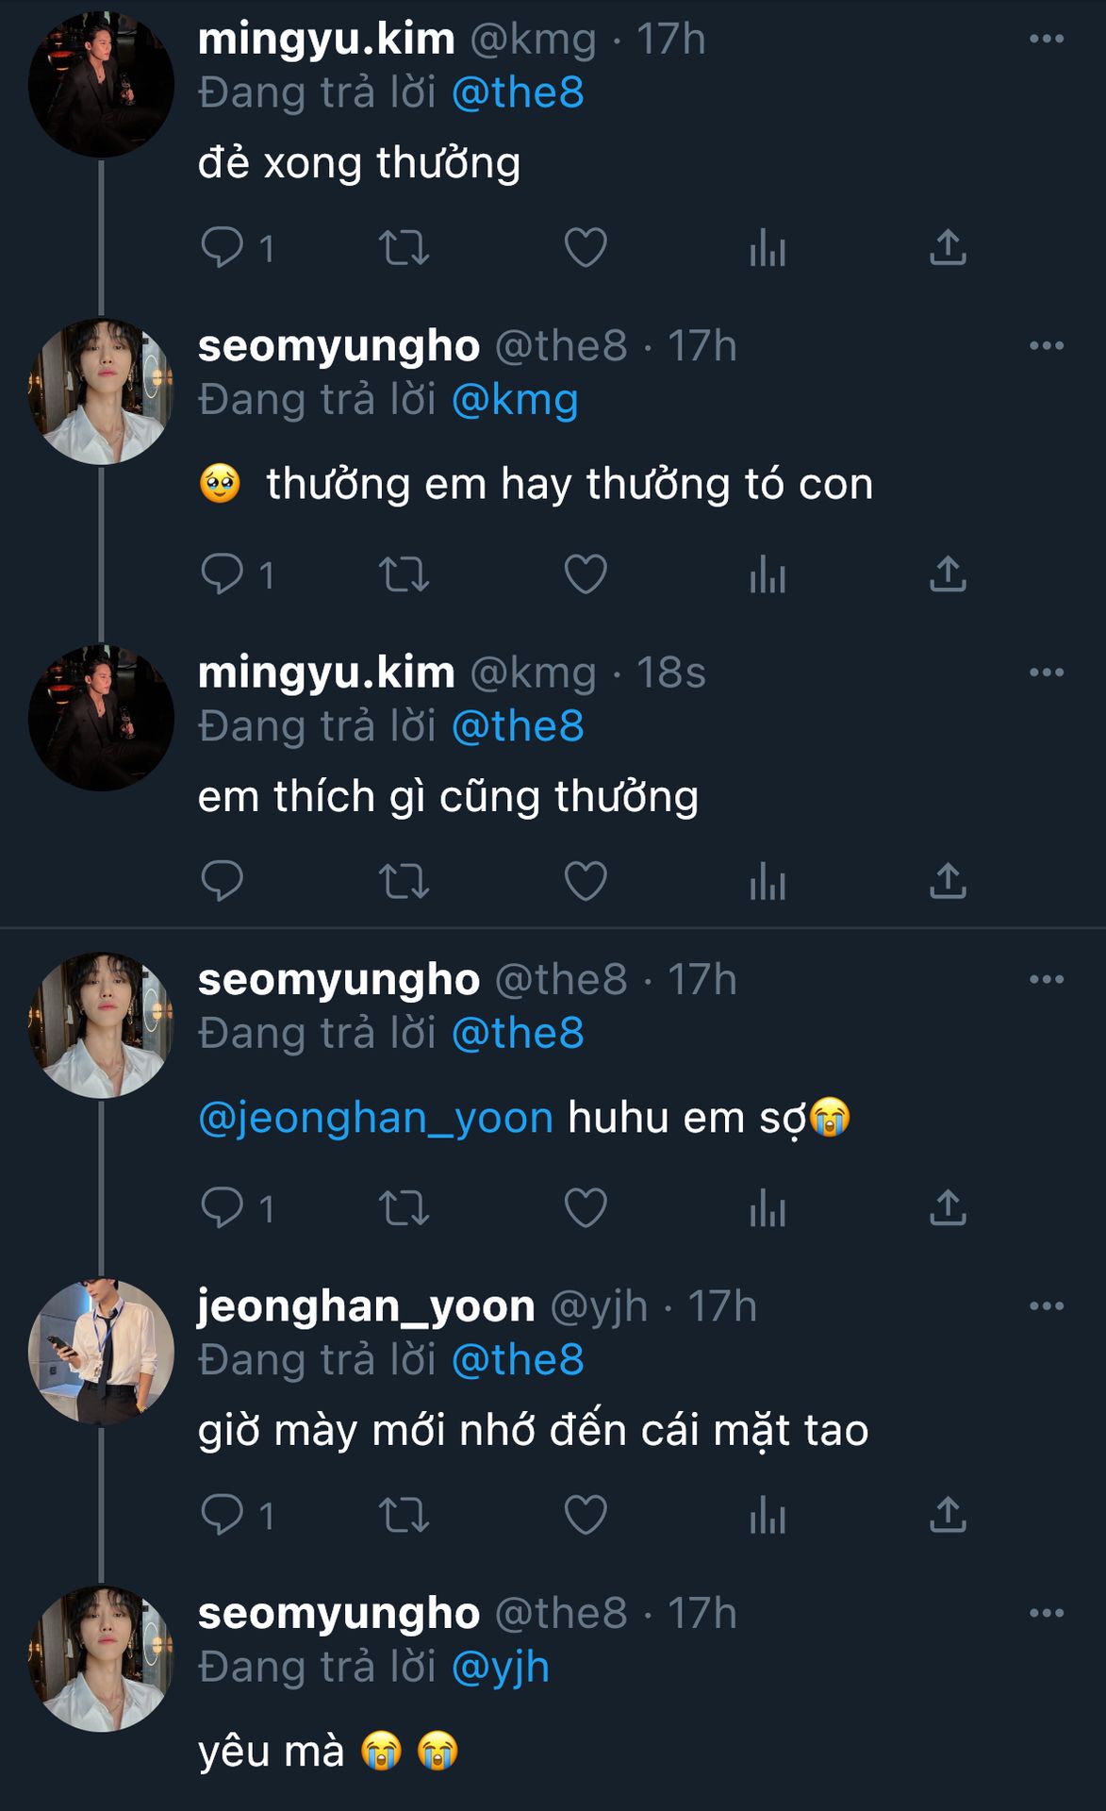This screenshot has height=1811, width=1106.
Task: Open jeonghan_yoon's profile picture
Action: click(101, 1351)
